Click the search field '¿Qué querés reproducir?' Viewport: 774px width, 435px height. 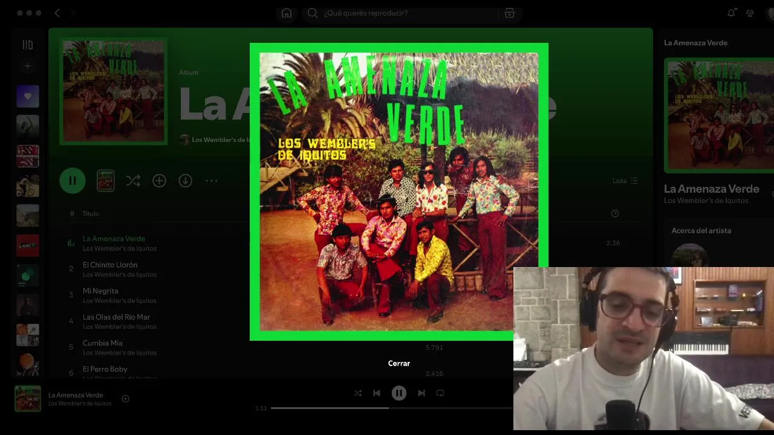(403, 13)
